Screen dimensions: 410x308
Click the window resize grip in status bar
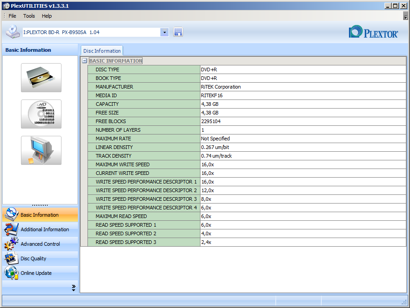(404, 302)
